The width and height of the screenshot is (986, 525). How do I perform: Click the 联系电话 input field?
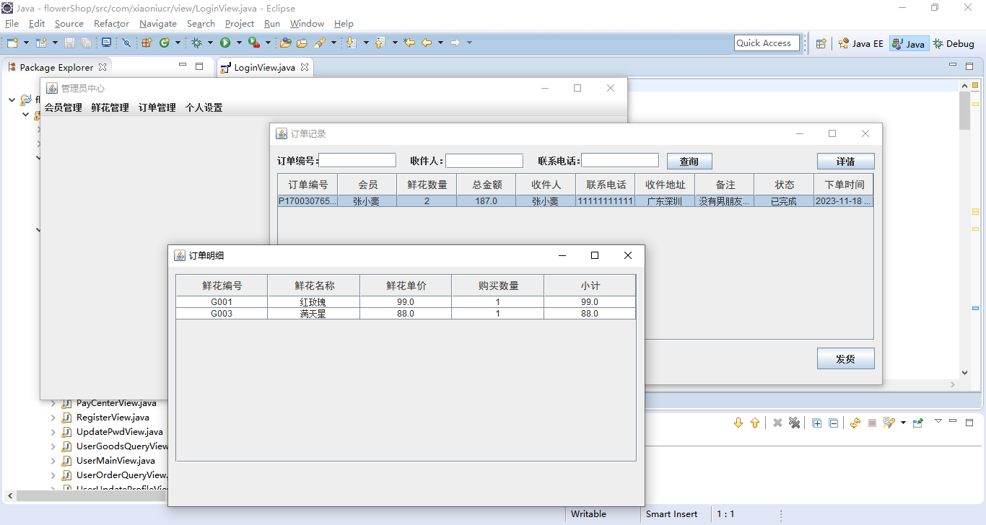tap(621, 161)
